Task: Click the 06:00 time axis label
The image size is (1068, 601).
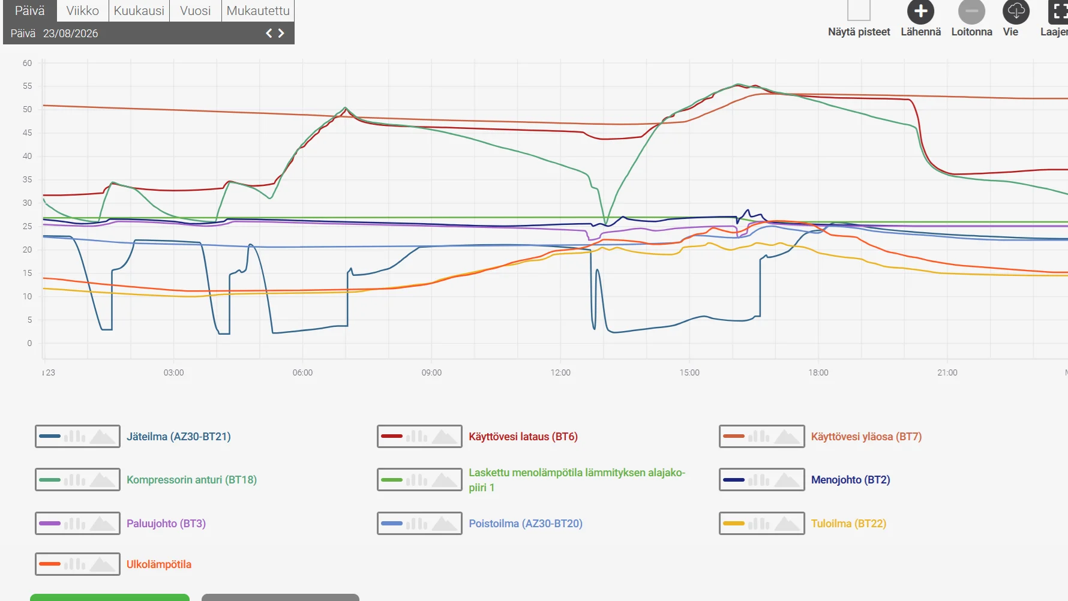Action: (x=302, y=372)
